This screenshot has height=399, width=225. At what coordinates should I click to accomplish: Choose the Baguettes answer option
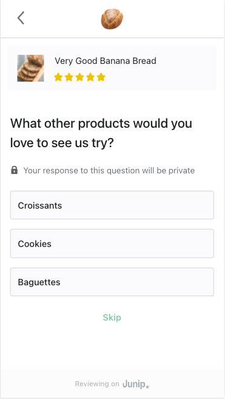click(x=112, y=282)
